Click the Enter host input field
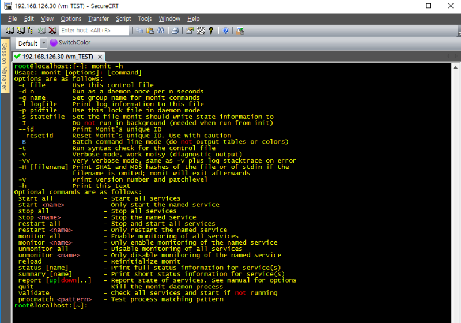Image resolution: width=461 pixels, height=323 pixels. coord(94,31)
